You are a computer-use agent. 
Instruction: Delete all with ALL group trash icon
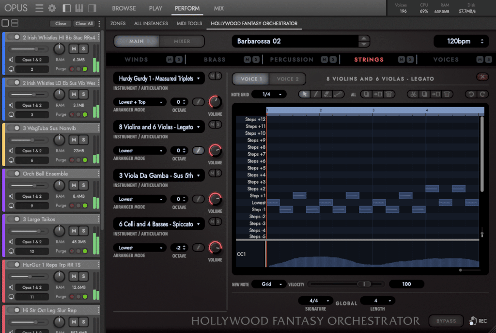pos(389,95)
